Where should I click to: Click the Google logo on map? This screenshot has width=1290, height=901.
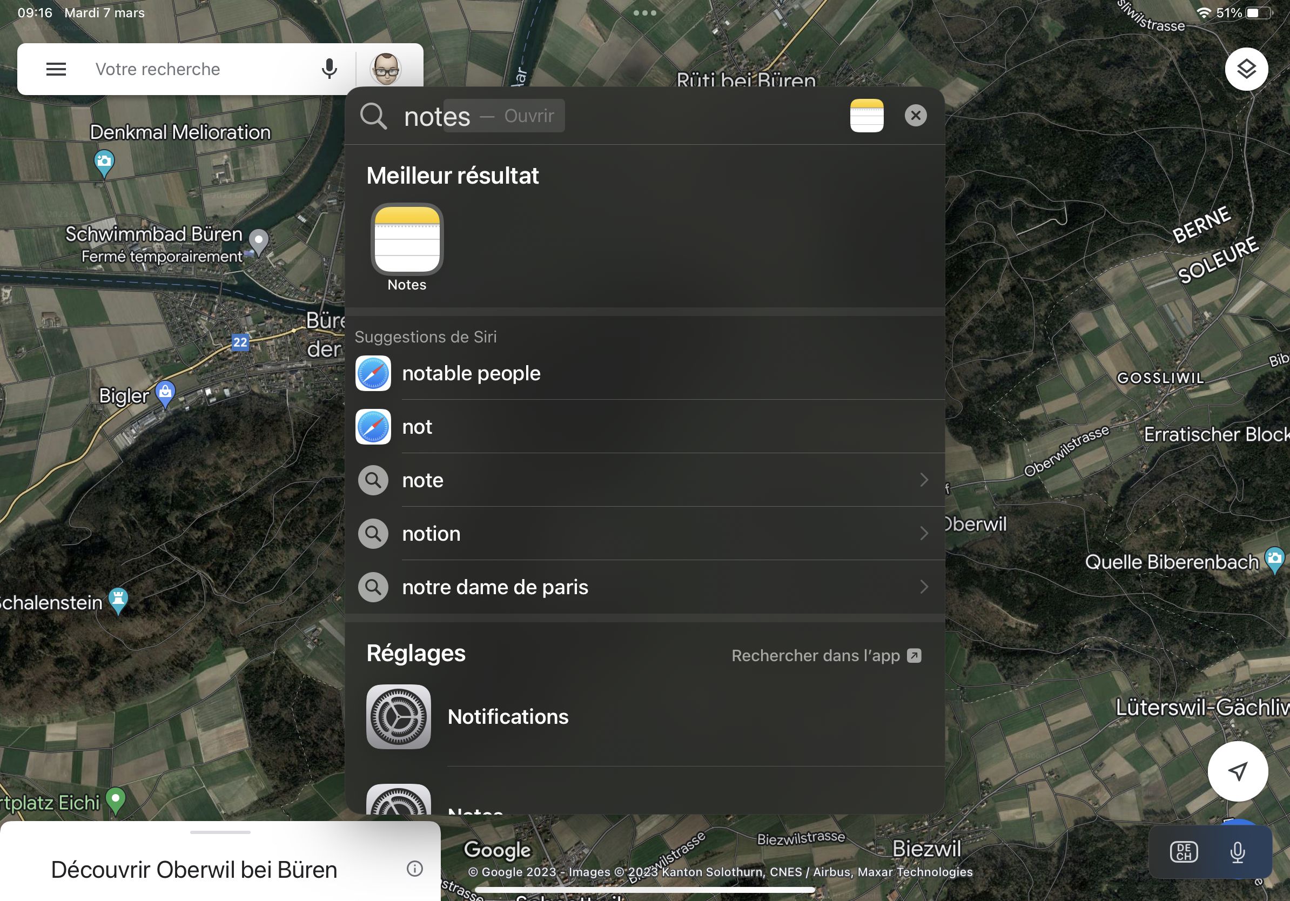pyautogui.click(x=496, y=850)
